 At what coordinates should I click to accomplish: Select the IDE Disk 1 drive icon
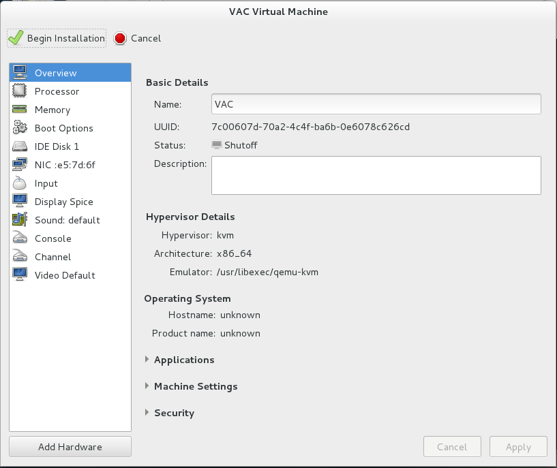[20, 146]
